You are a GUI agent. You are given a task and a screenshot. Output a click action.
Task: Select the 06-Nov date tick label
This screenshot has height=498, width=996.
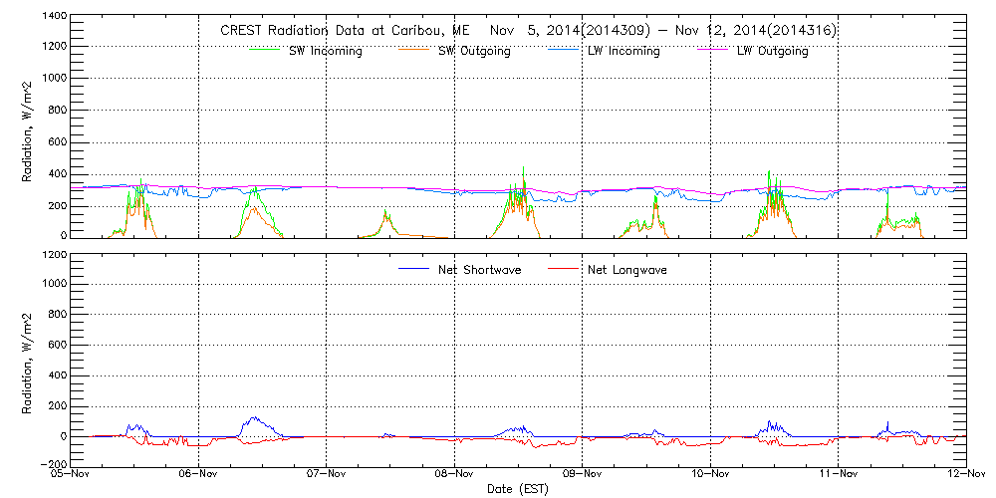pyautogui.click(x=198, y=475)
